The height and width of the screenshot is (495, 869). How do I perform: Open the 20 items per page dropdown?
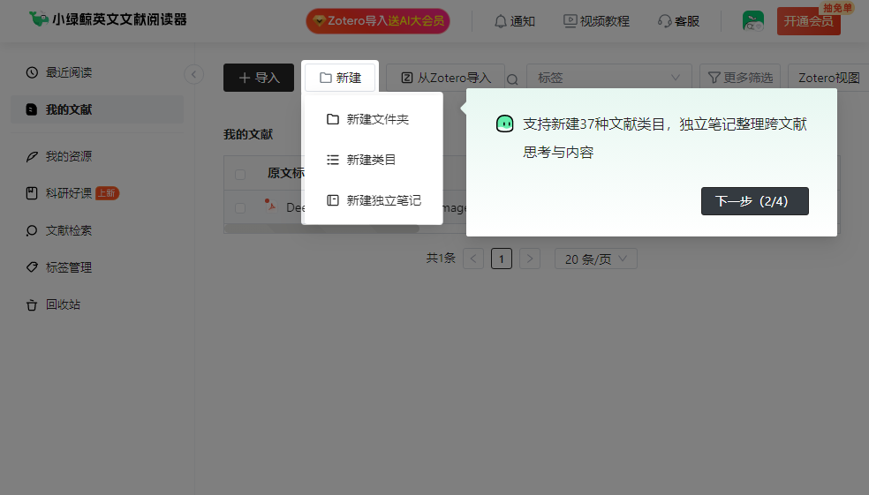[x=596, y=259]
